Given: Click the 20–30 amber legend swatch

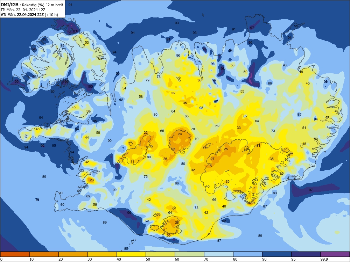Looking at the screenshot, I should click(x=73, y=254).
